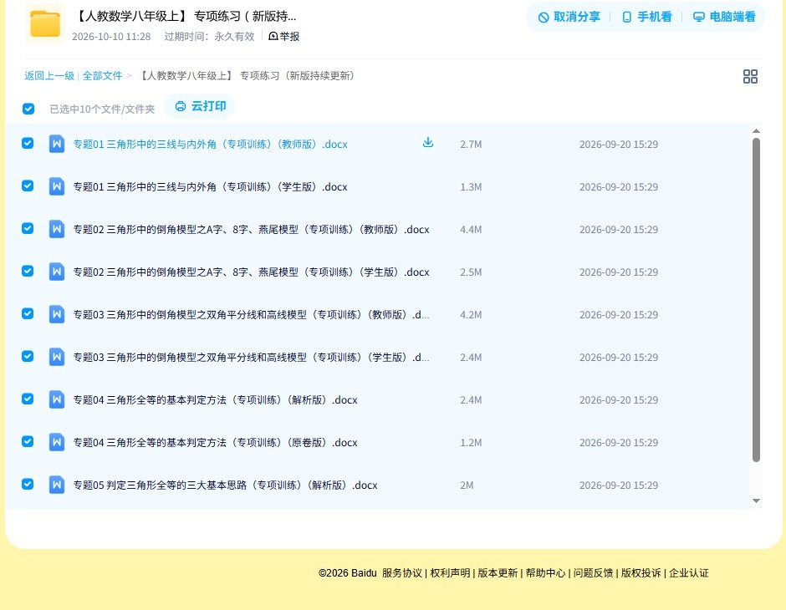Click the file list scrollbar thumb
The image size is (786, 610).
pos(757,299)
